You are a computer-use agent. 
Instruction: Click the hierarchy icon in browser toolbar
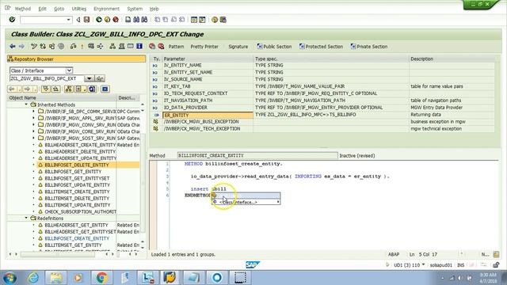68,89
